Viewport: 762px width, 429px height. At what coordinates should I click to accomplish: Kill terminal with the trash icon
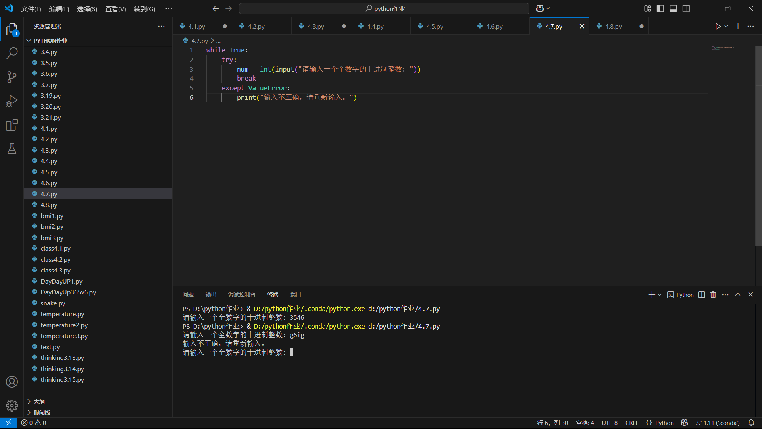point(713,295)
